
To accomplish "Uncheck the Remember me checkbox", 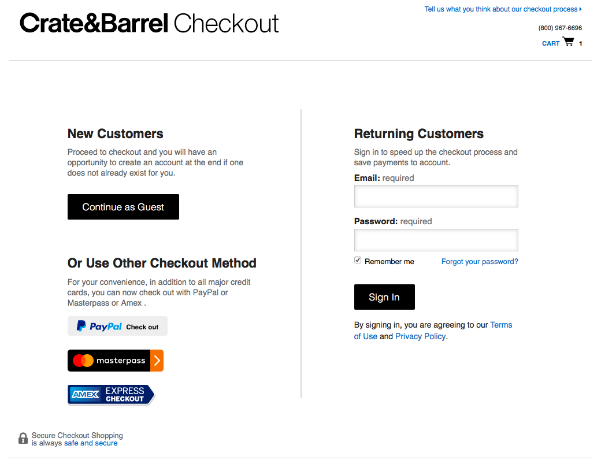I will [357, 259].
